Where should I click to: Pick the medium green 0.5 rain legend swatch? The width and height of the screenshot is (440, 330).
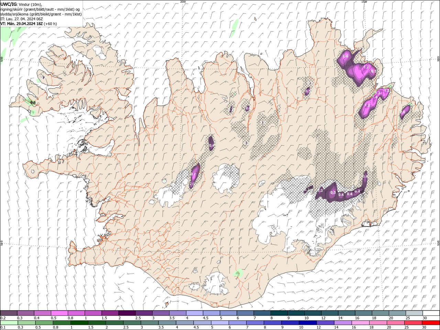44,323
